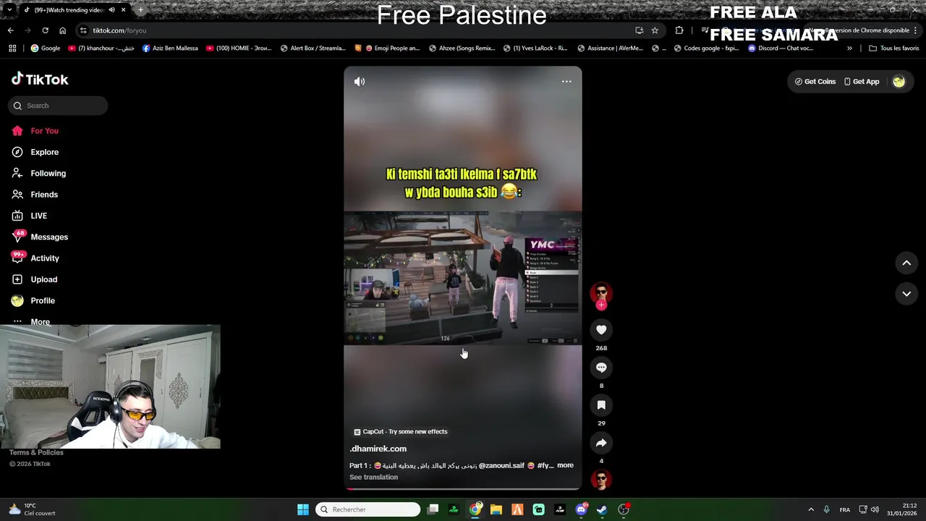The width and height of the screenshot is (926, 521).
Task: Open the Chrome extensions puzzle icon
Action: click(x=679, y=30)
